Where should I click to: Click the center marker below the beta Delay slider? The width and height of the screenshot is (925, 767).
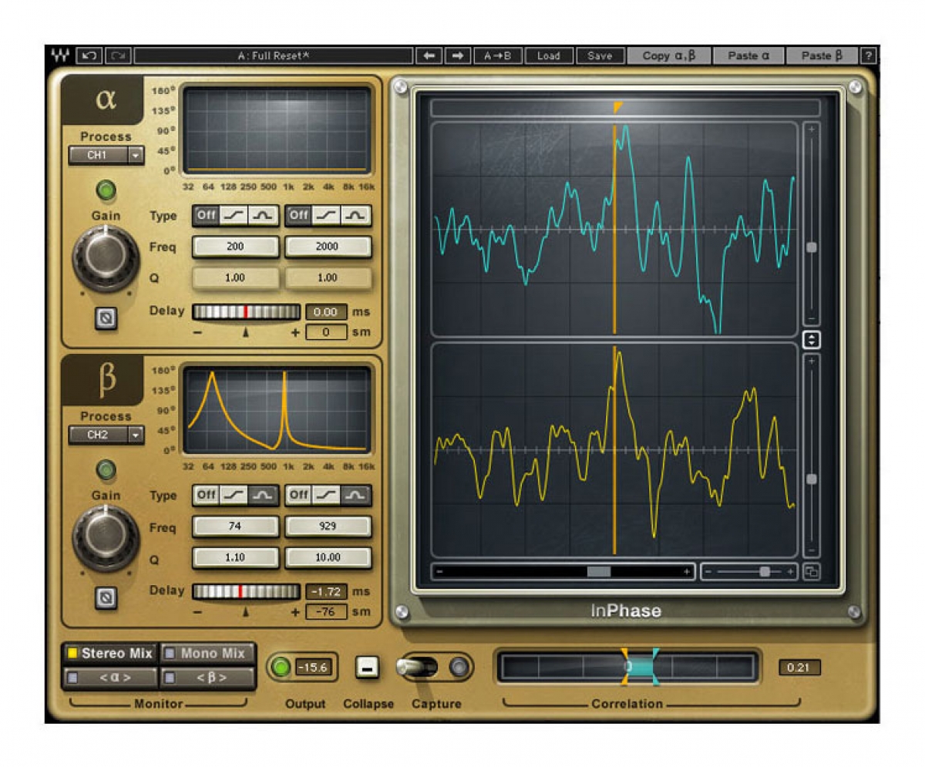pos(246,612)
